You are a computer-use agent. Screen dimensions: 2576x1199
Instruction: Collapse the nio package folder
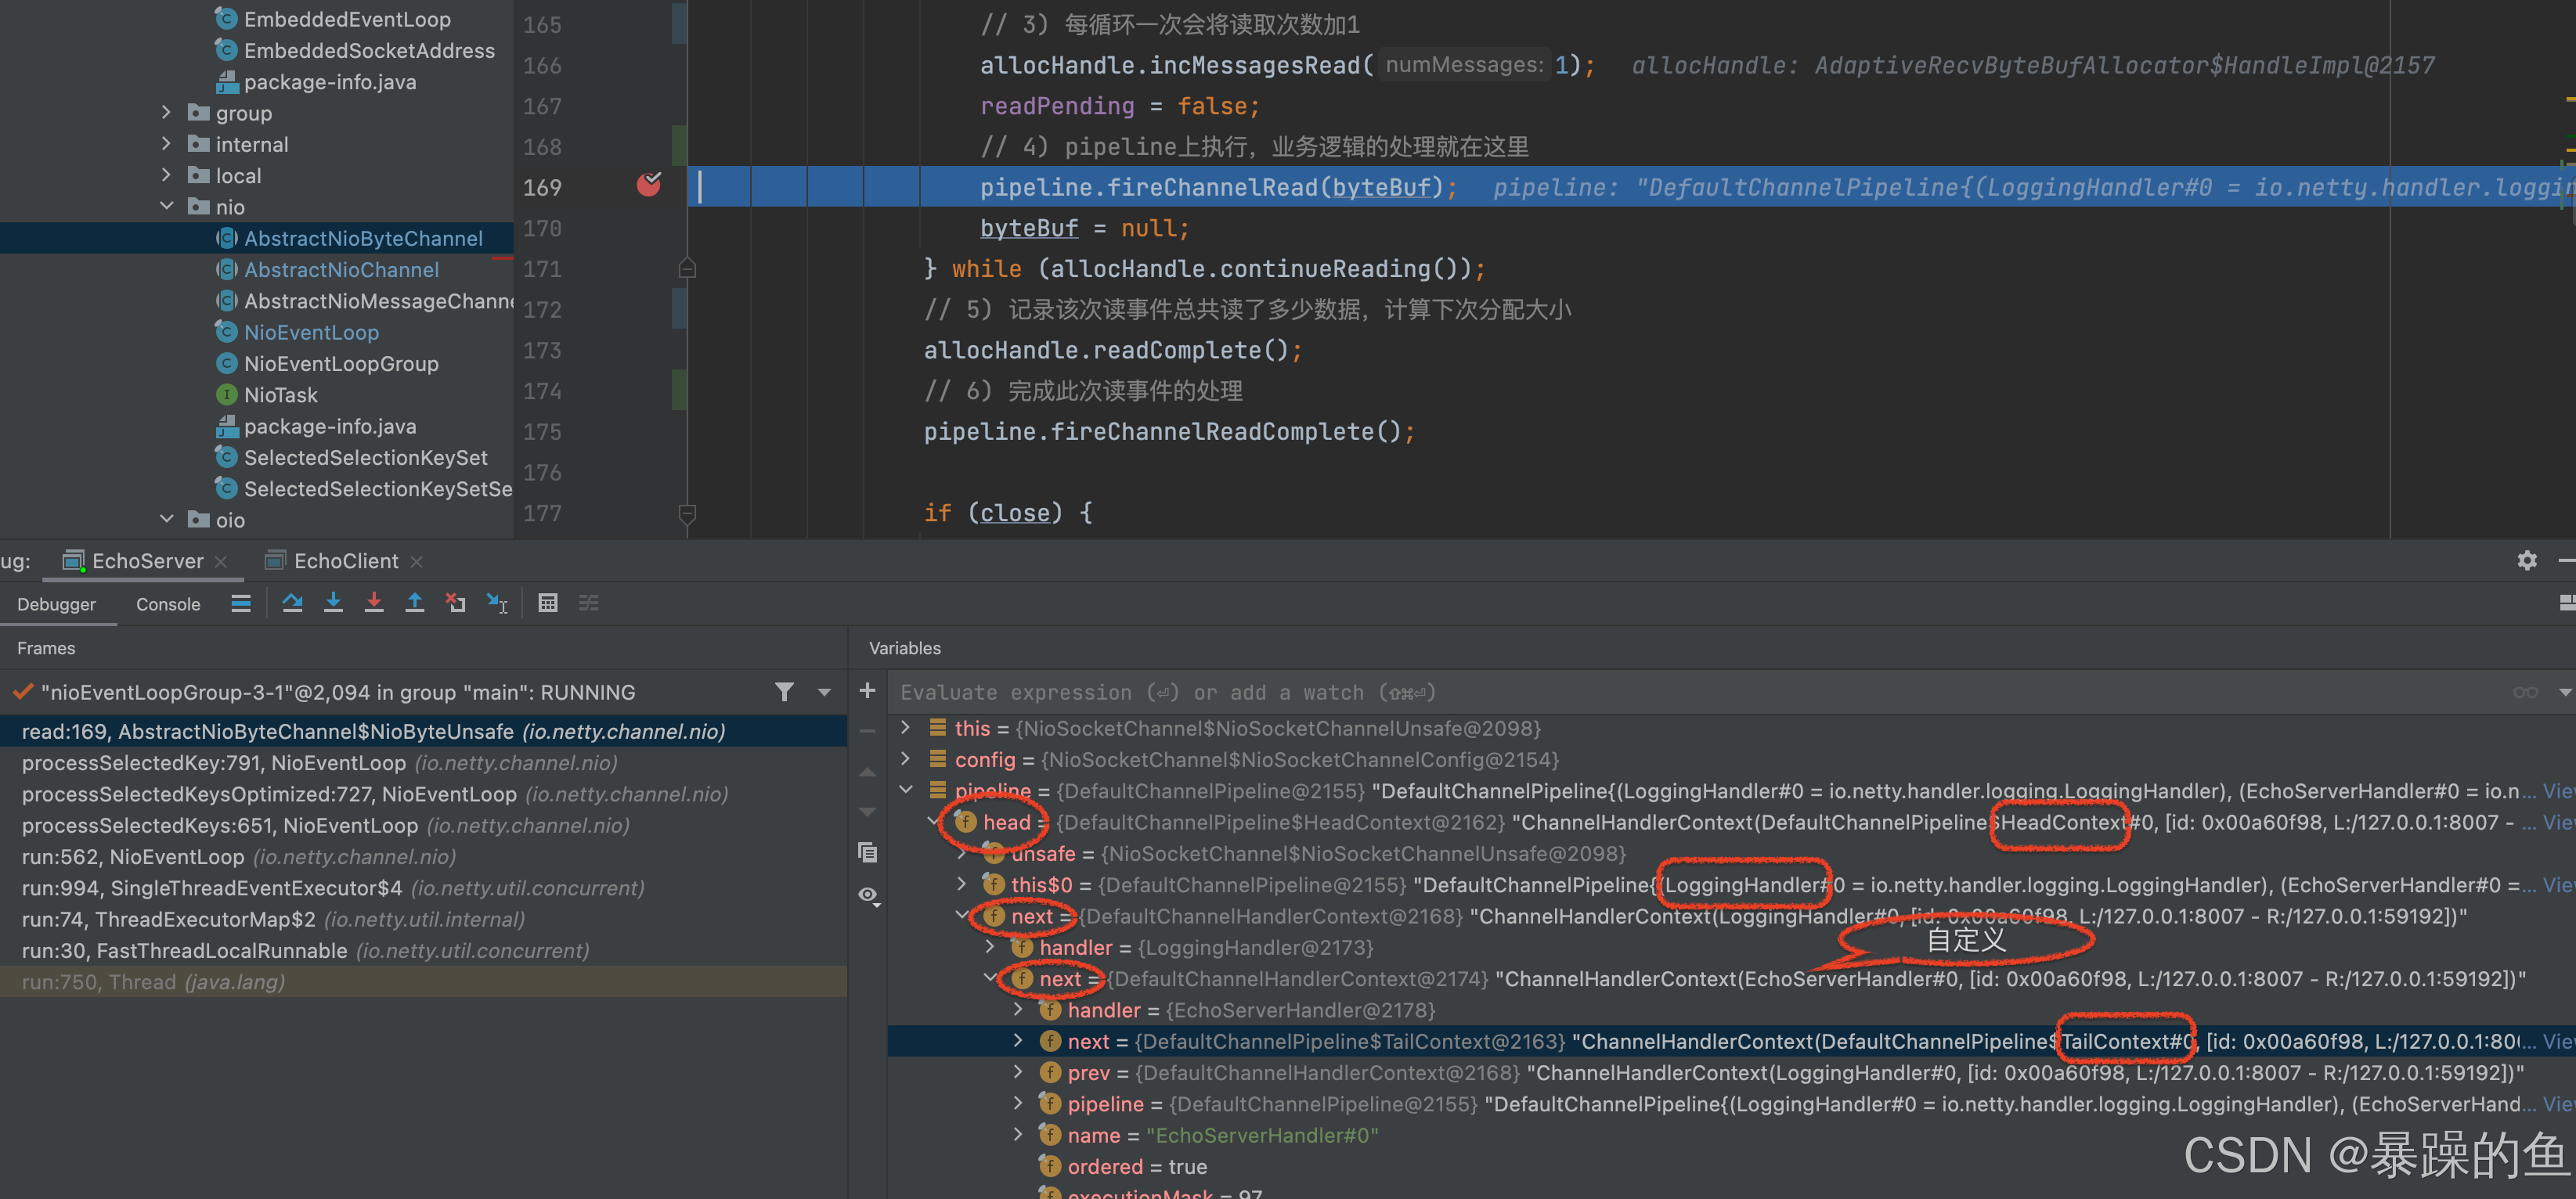click(166, 207)
